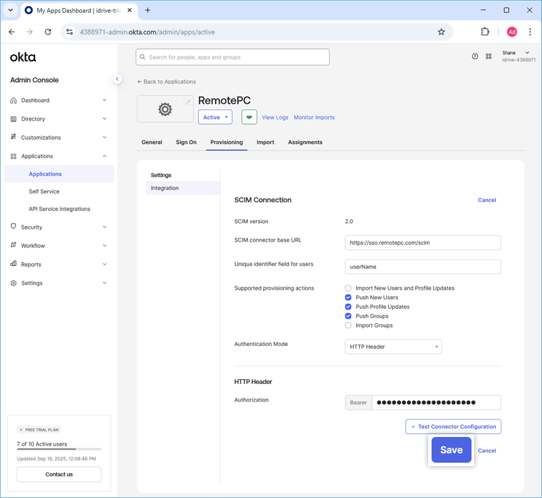Click the green handshake icon button
The image size is (542, 498).
[x=249, y=117]
